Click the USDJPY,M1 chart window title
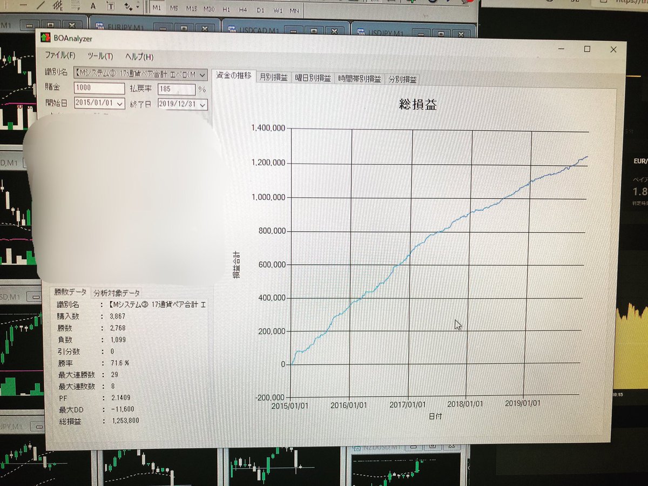This screenshot has width=648, height=486. point(385,33)
